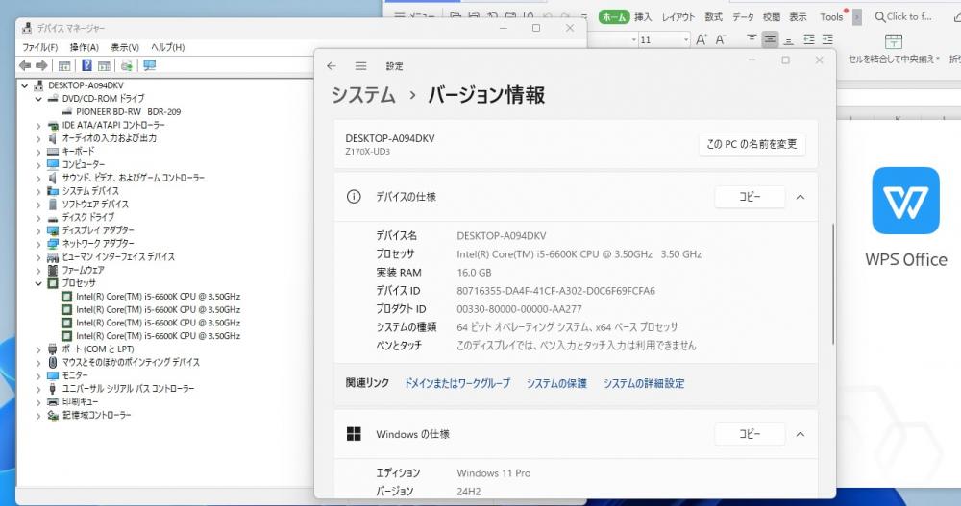Click show/hide console tree toolbar icon
Screen dimensions: 961x506
64,65
